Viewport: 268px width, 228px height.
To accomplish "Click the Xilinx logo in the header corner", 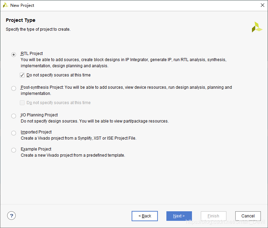I will 257,27.
